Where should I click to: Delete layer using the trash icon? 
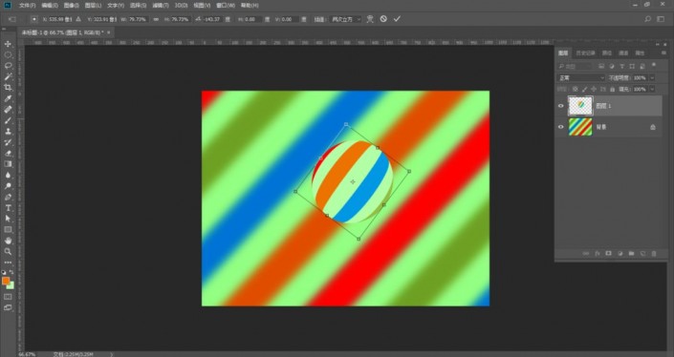click(654, 254)
